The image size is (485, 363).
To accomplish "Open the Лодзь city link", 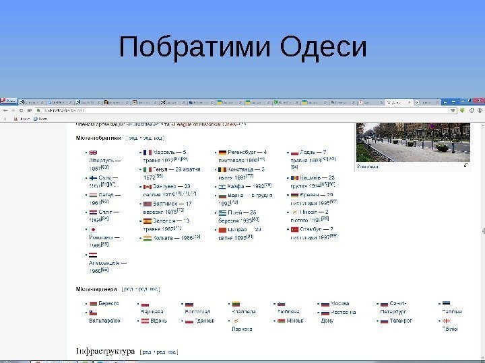I will (307, 152).
